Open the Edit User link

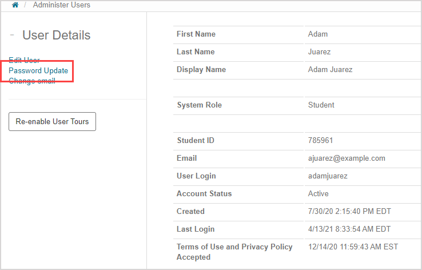(24, 60)
